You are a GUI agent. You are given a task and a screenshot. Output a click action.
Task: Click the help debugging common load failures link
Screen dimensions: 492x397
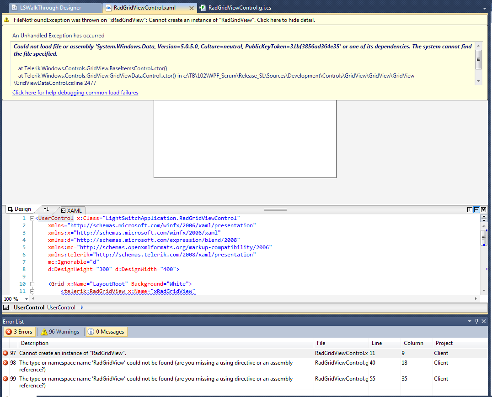[x=75, y=93]
